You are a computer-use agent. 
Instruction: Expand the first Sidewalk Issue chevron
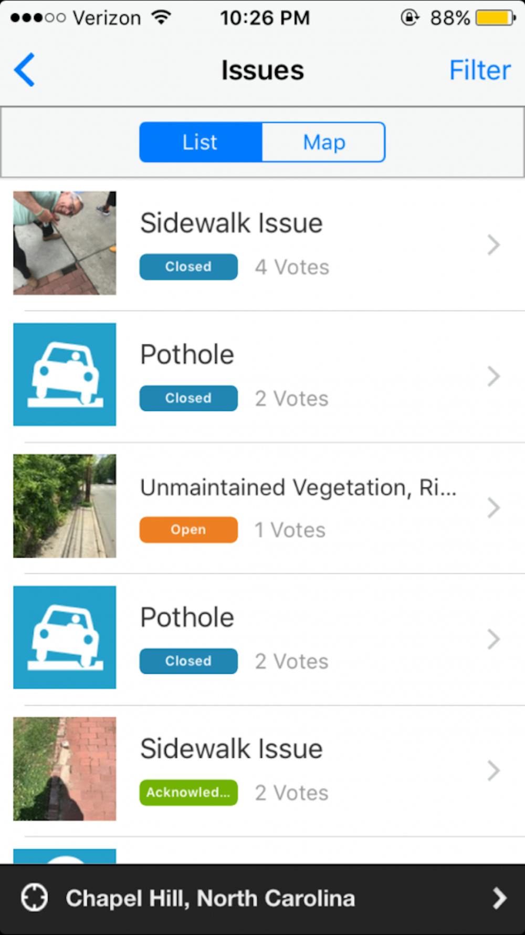point(493,244)
